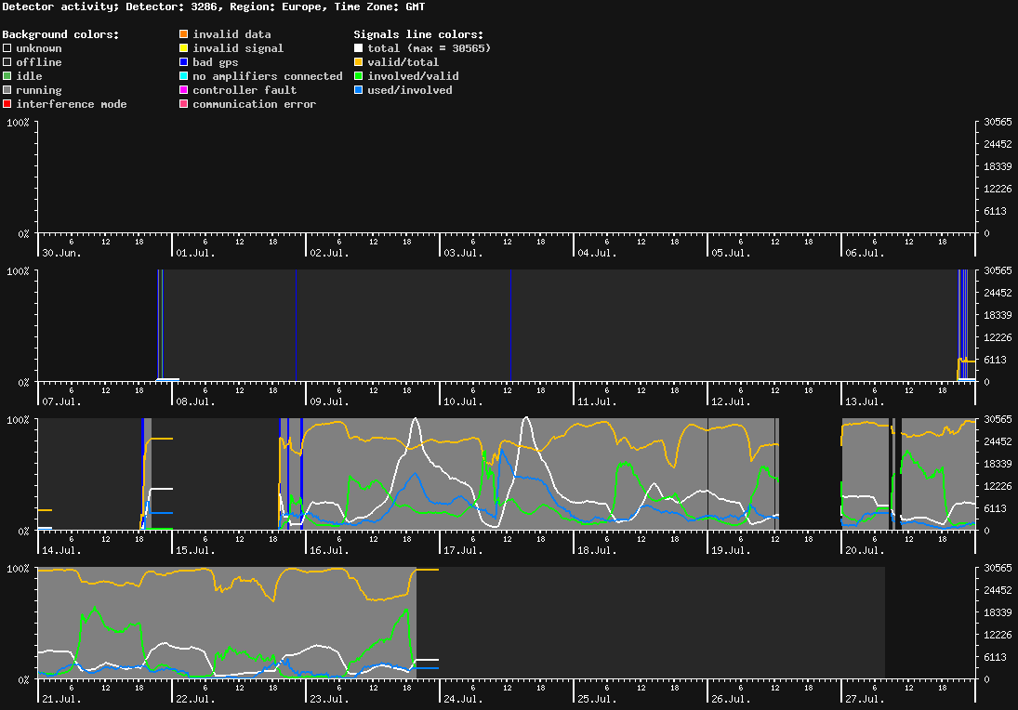
Task: Click the 30565 axis value of the bottom chart
Action: (x=998, y=568)
